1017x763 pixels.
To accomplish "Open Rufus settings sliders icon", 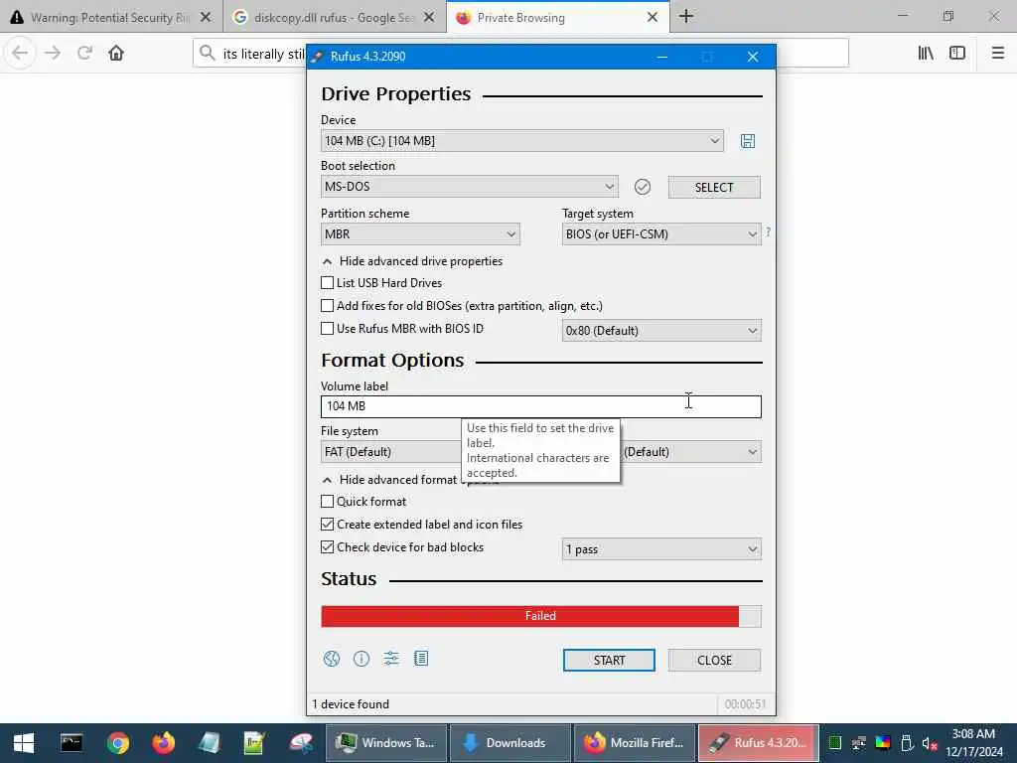I will pos(391,659).
